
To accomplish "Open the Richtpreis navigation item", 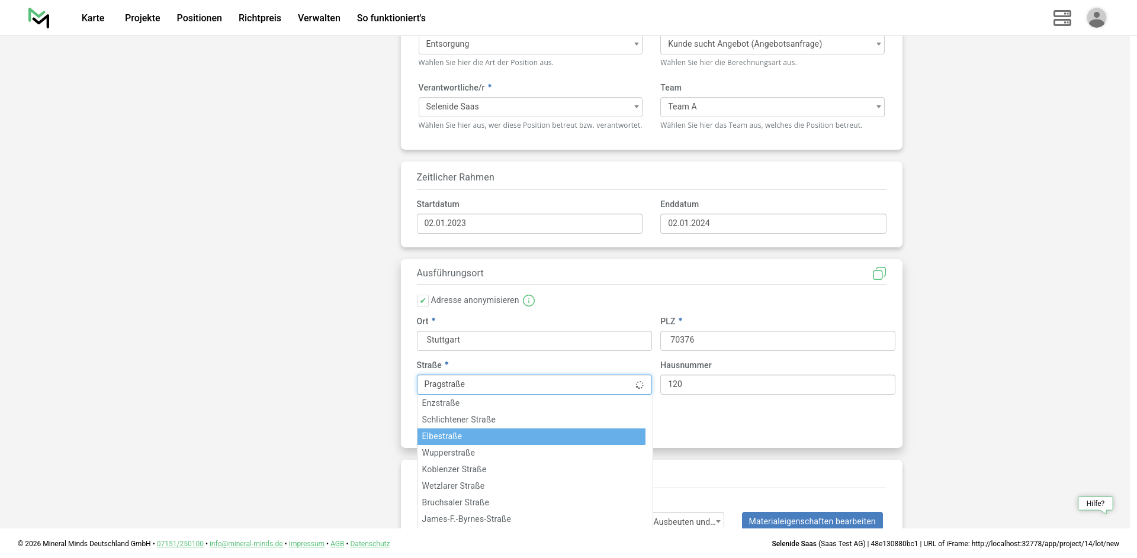I will click(x=259, y=18).
